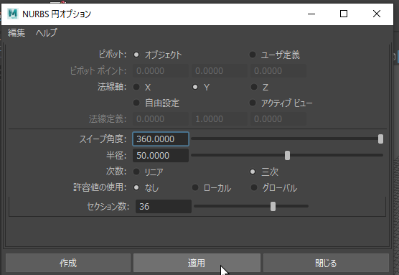Click the セクション数 slider handle
Image resolution: width=399 pixels, height=275 pixels.
point(273,206)
